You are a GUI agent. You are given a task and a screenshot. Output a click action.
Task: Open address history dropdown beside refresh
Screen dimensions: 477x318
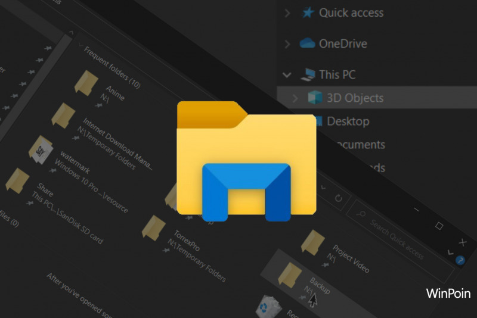323,188
